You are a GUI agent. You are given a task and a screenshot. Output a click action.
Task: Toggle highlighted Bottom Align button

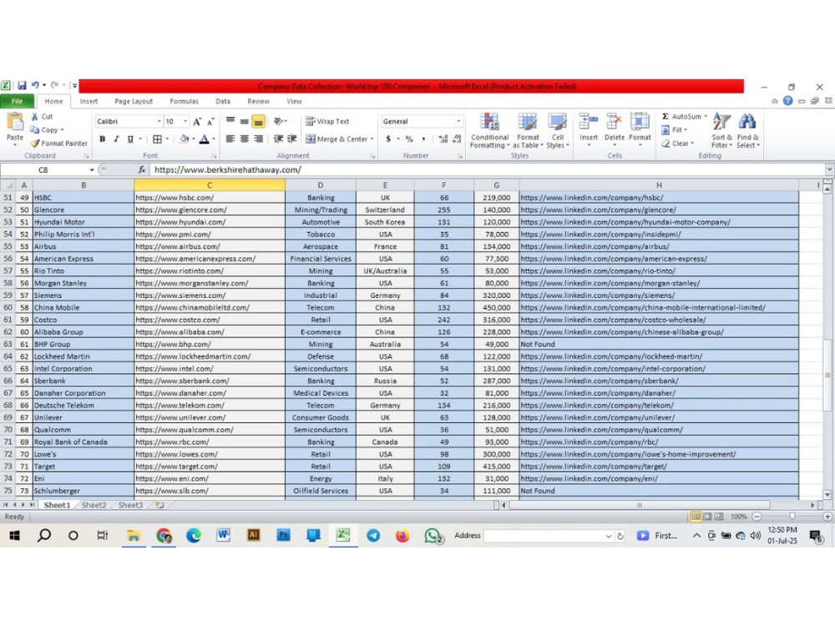(x=258, y=121)
